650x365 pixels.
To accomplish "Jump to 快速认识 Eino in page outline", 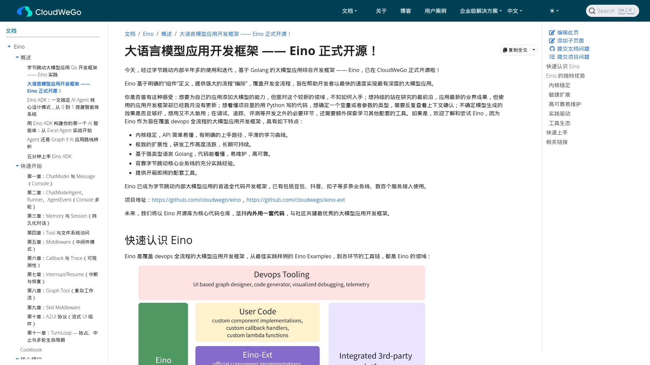I will (563, 66).
